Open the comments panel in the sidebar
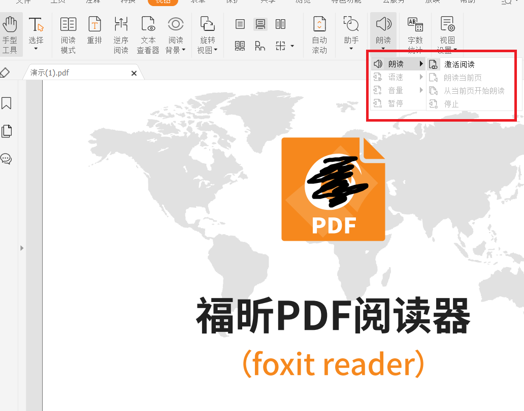The height and width of the screenshot is (411, 524). point(7,159)
